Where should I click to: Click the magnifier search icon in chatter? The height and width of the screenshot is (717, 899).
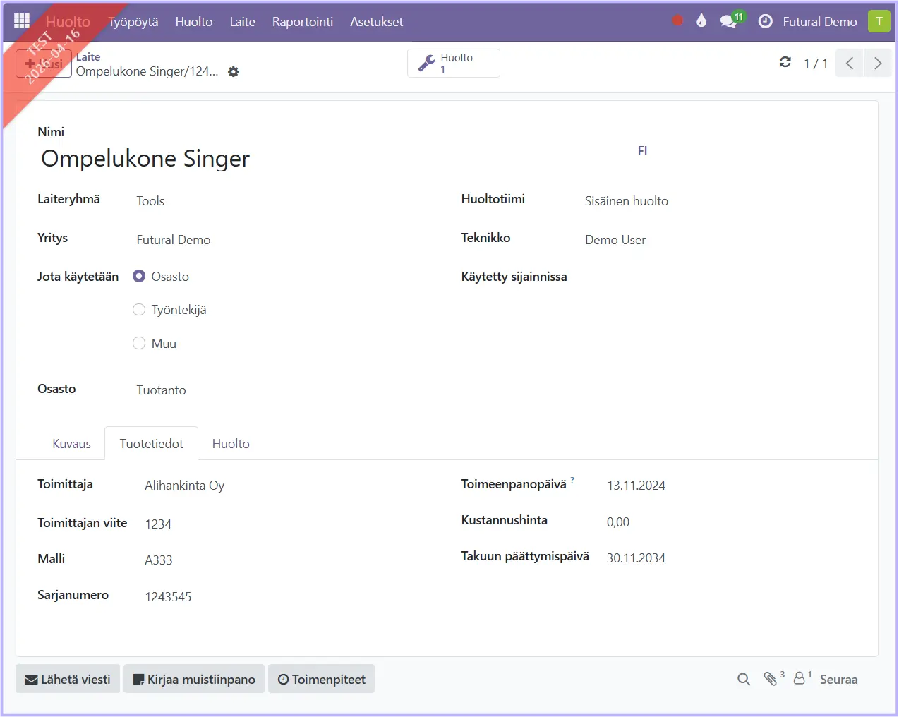(x=744, y=679)
